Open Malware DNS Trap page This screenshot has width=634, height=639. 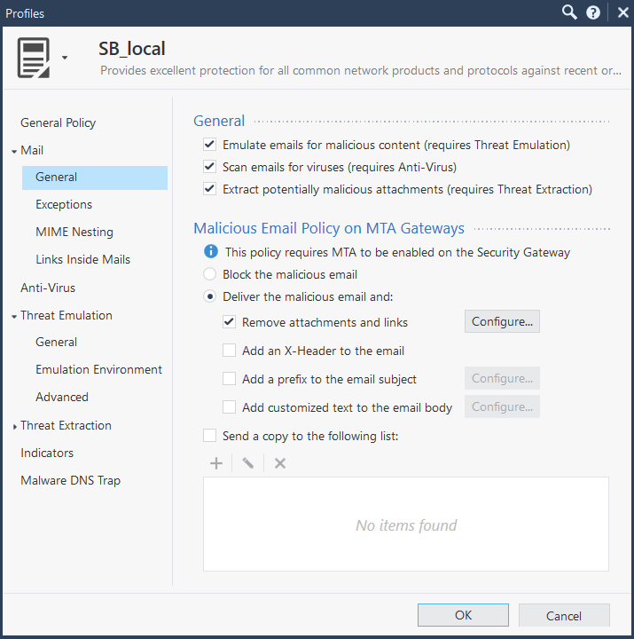(70, 480)
